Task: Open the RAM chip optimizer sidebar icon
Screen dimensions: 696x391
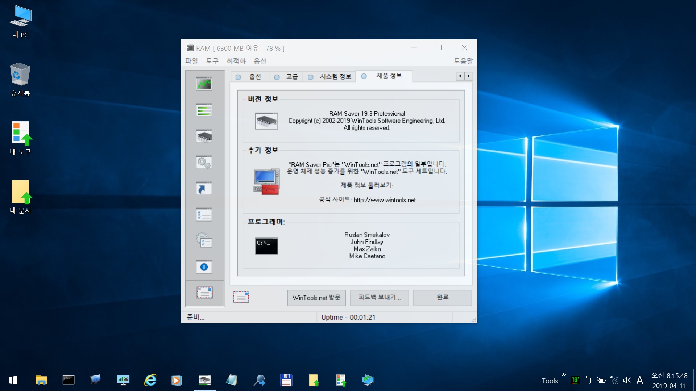Action: [x=204, y=136]
